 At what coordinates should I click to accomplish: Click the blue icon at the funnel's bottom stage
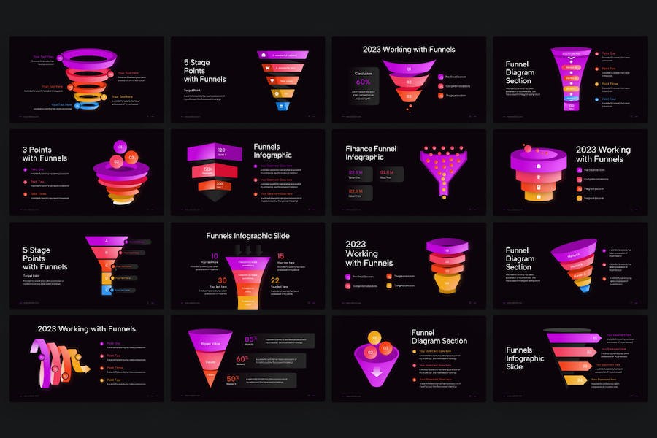[282, 107]
